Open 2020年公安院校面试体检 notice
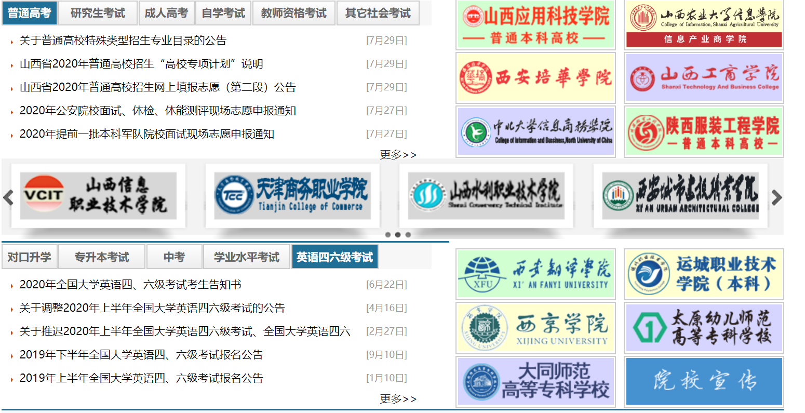 (x=158, y=111)
